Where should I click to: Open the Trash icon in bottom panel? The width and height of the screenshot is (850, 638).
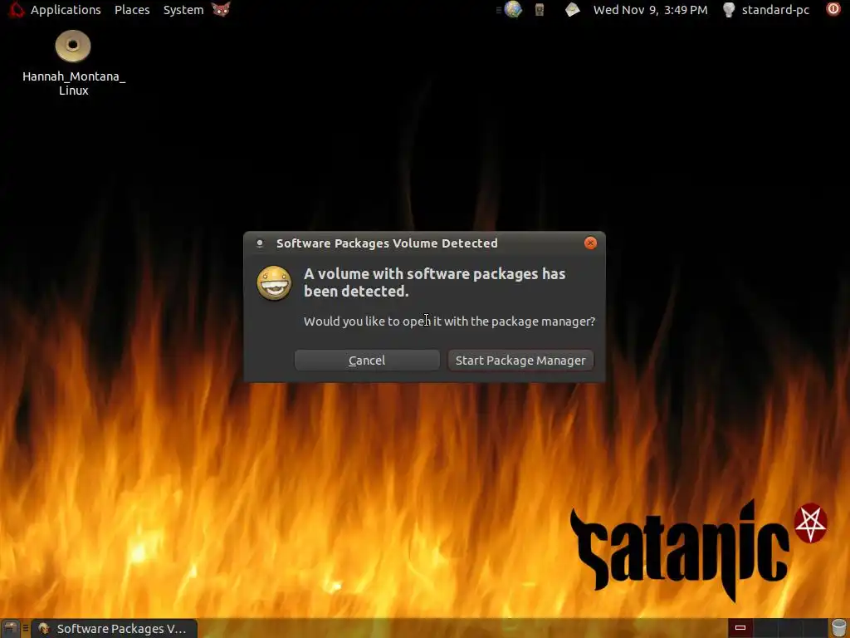(x=838, y=628)
